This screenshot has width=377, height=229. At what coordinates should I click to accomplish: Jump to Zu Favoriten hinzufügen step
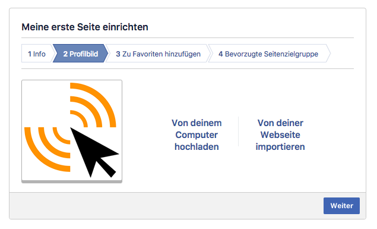pos(158,54)
